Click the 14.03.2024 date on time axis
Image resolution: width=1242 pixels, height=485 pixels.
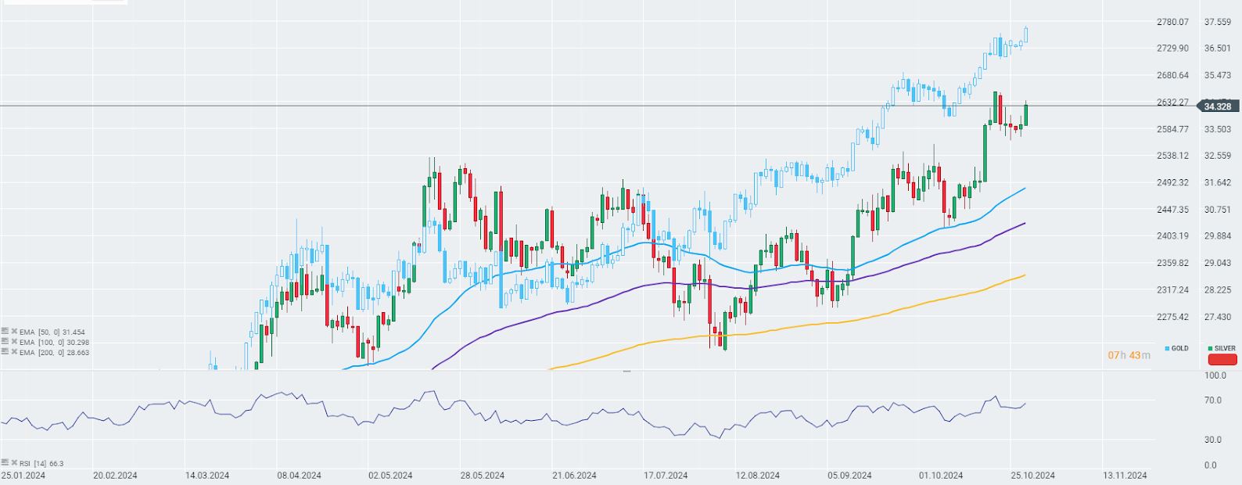[x=206, y=475]
